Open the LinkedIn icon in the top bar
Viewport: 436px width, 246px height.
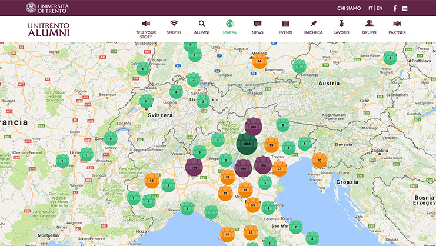(405, 8)
